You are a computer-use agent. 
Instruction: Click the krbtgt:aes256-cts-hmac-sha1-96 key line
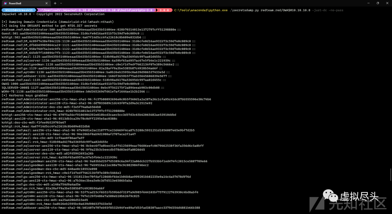pos(89,115)
